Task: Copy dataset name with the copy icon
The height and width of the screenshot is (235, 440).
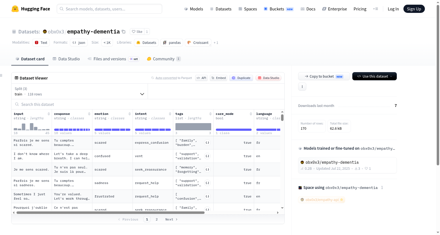Action: [x=124, y=32]
